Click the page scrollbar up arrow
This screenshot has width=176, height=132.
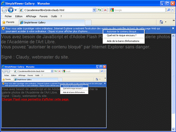(x=173, y=36)
